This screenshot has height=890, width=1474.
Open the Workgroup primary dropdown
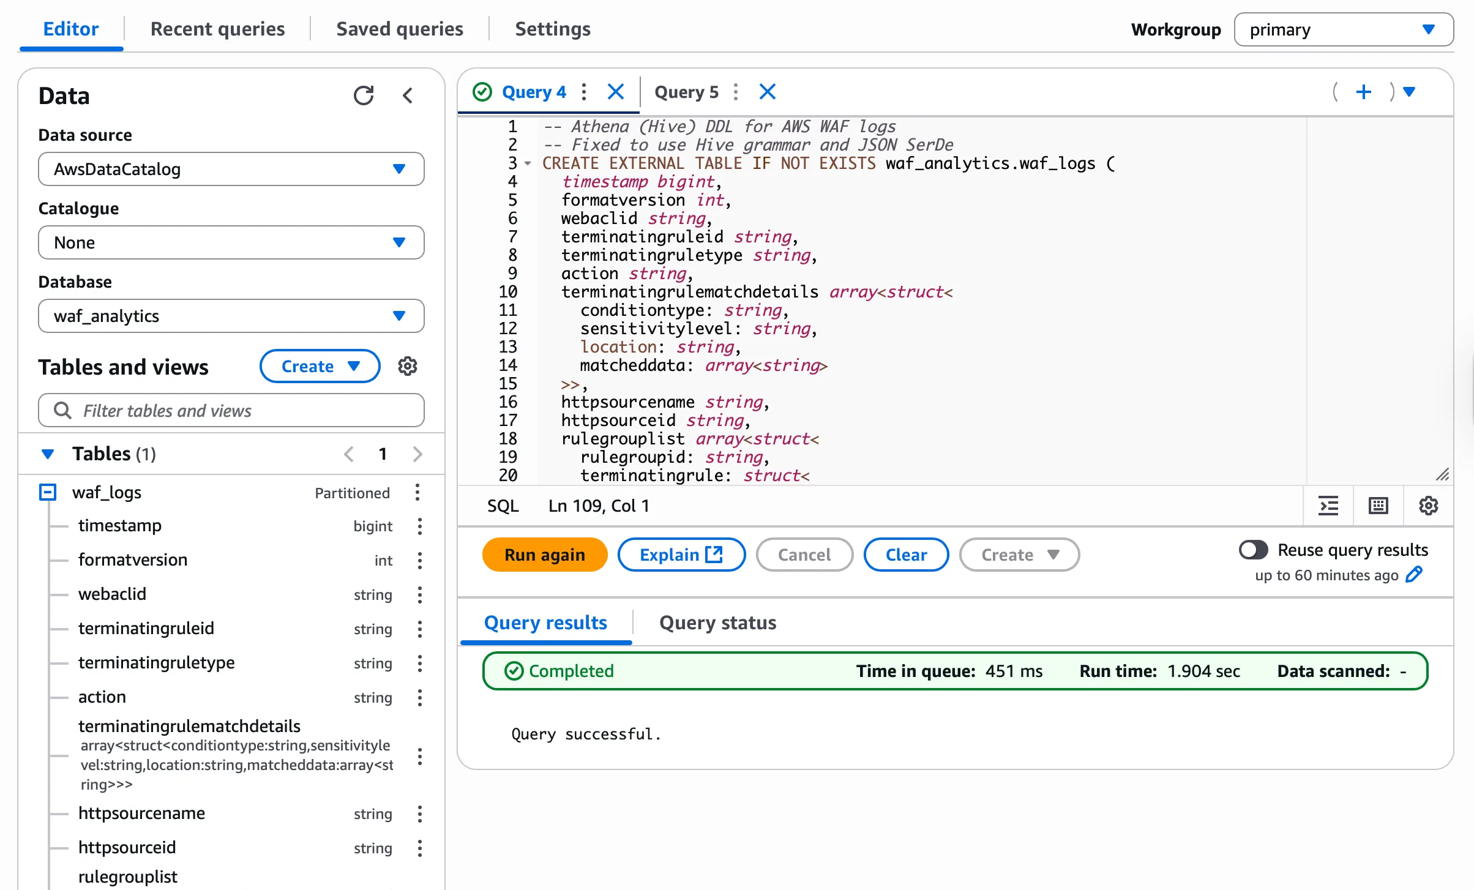(1344, 29)
